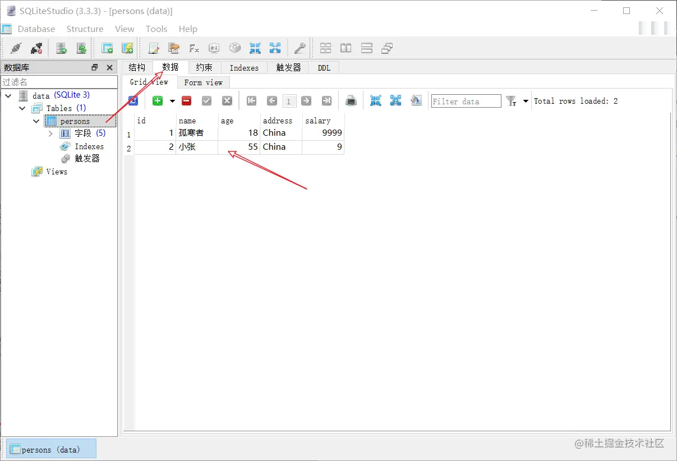The image size is (677, 461).
Task: Click the create table icon
Action: point(107,48)
